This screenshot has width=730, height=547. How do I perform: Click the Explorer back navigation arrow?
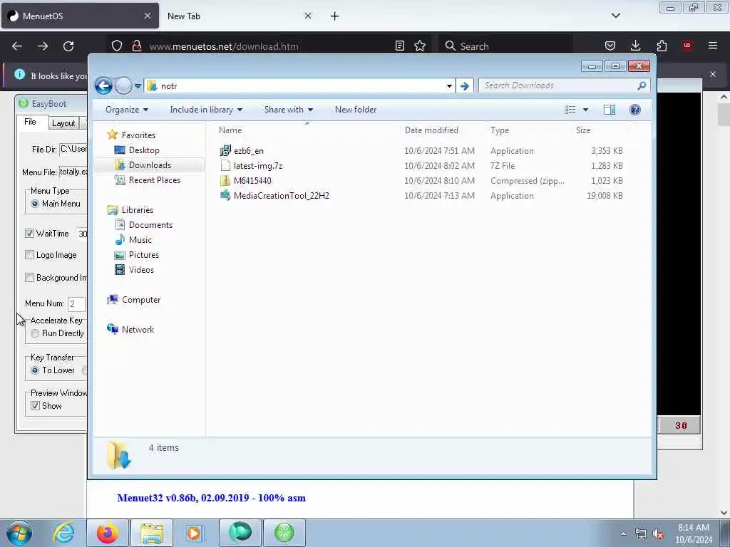coord(103,85)
